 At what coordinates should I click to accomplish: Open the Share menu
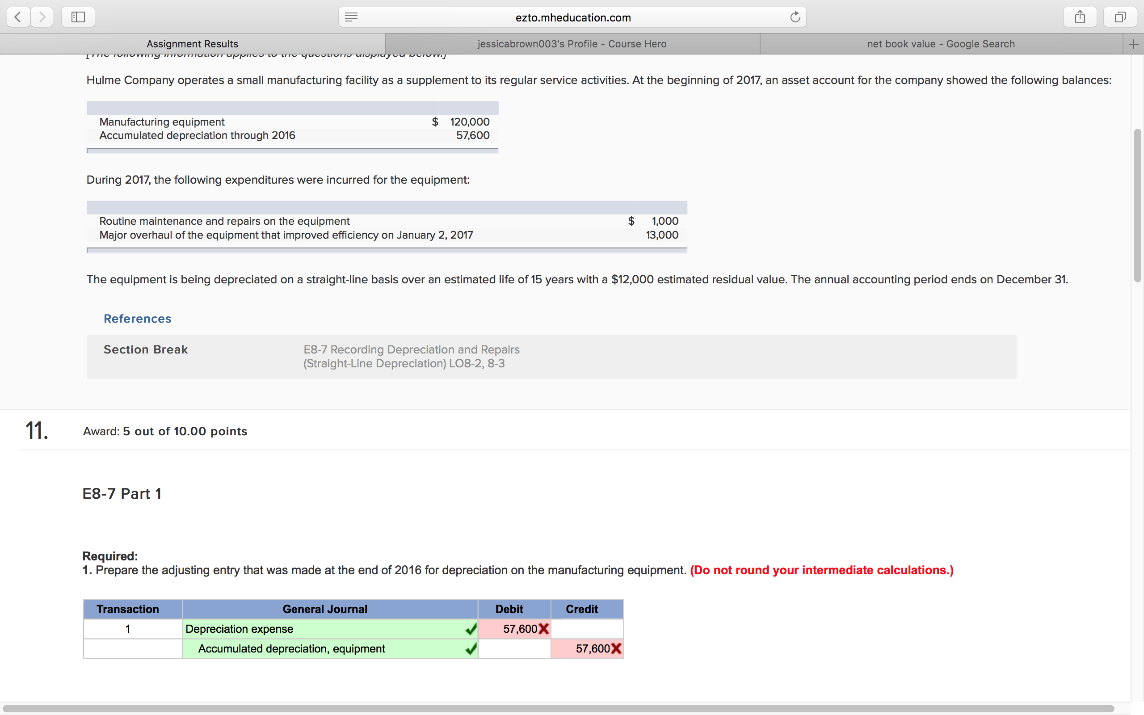point(1080,17)
